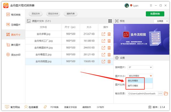This screenshot has height=112, width=171.
Task: Select the 金舟多聊.jpg file name
Action: point(43,34)
